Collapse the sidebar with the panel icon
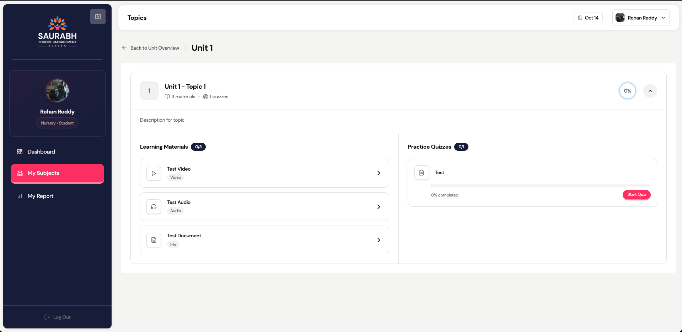This screenshot has height=332, width=682. (x=98, y=17)
